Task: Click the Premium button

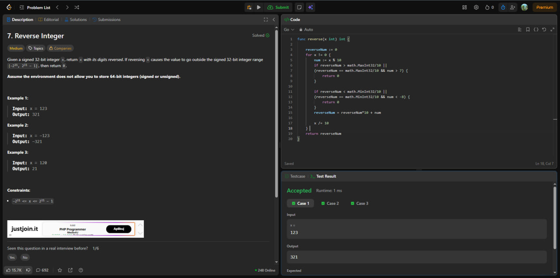Action: (x=545, y=7)
